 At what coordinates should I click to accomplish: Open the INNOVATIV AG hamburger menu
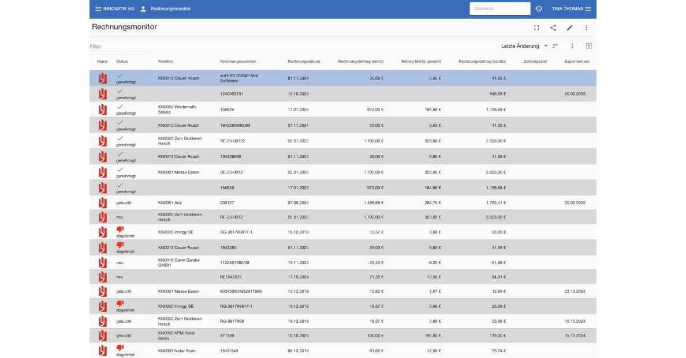tap(98, 9)
